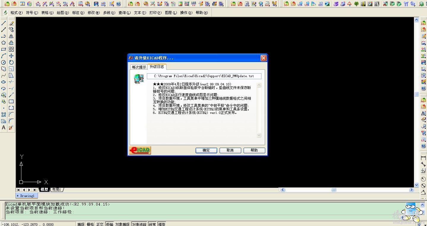Switch to the 升级日志 tab
This screenshot has width=427, height=226.
tap(157, 67)
